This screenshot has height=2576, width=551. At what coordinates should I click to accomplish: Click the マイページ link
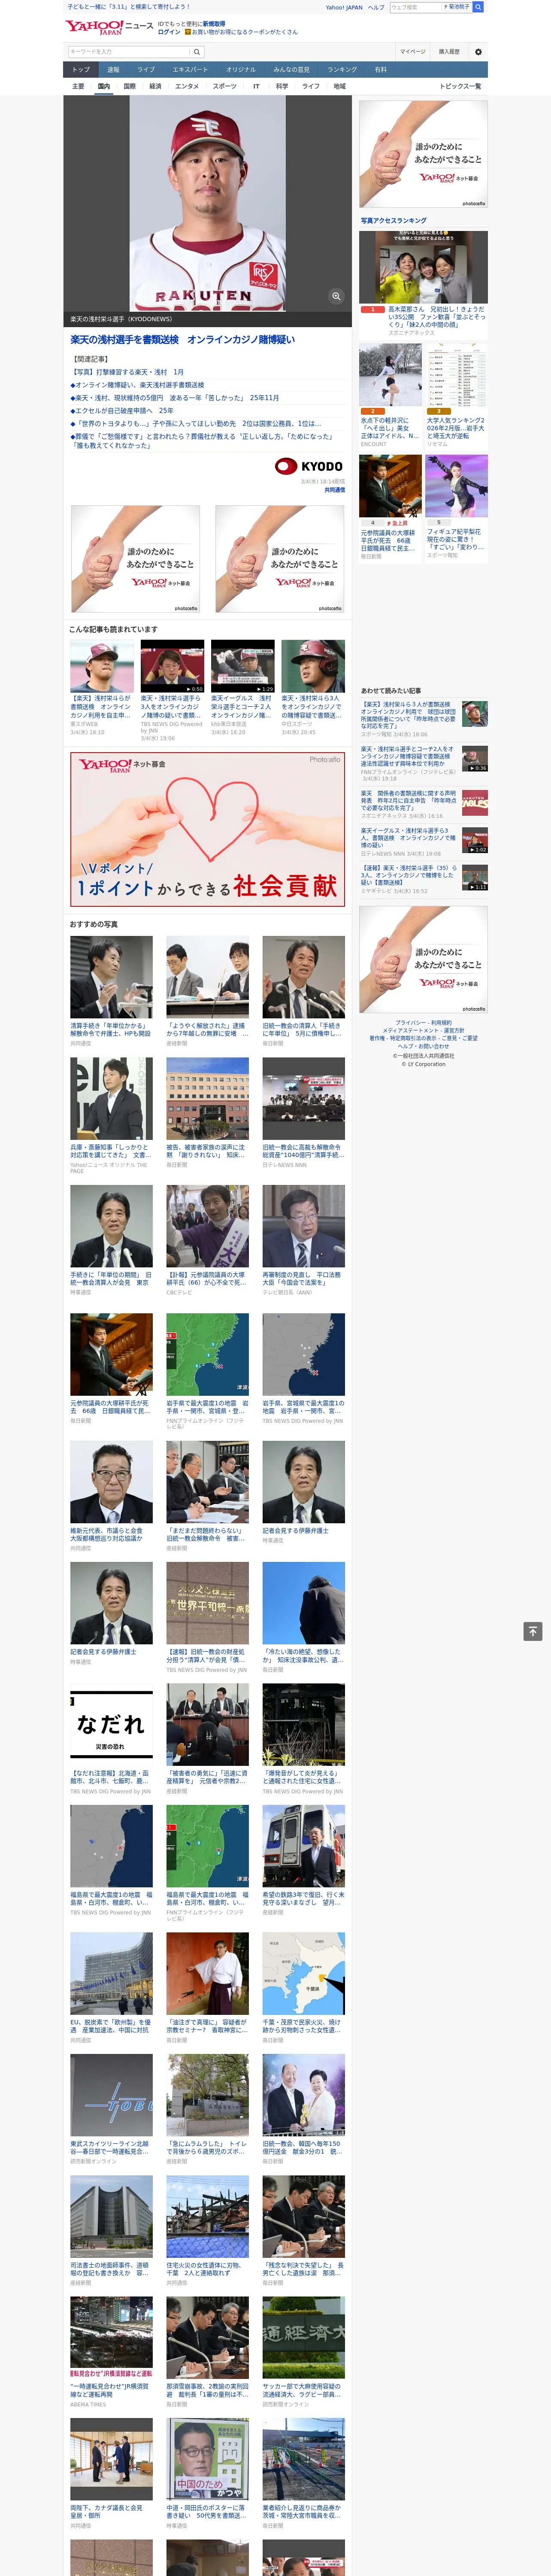(413, 52)
